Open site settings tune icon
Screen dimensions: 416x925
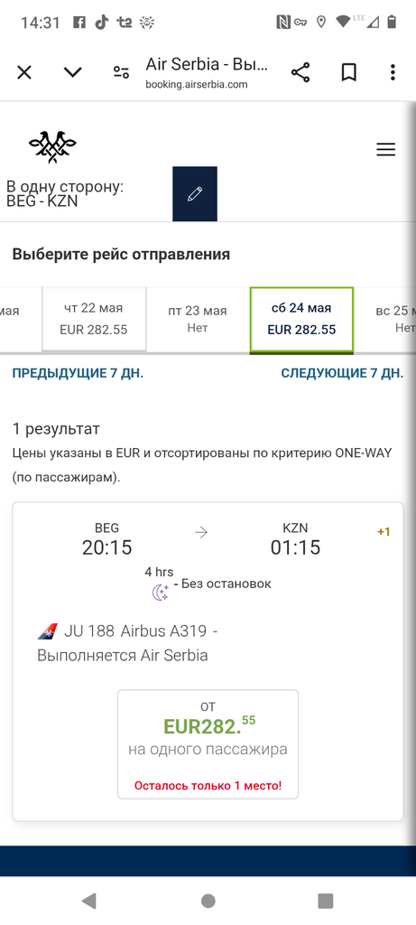click(121, 72)
